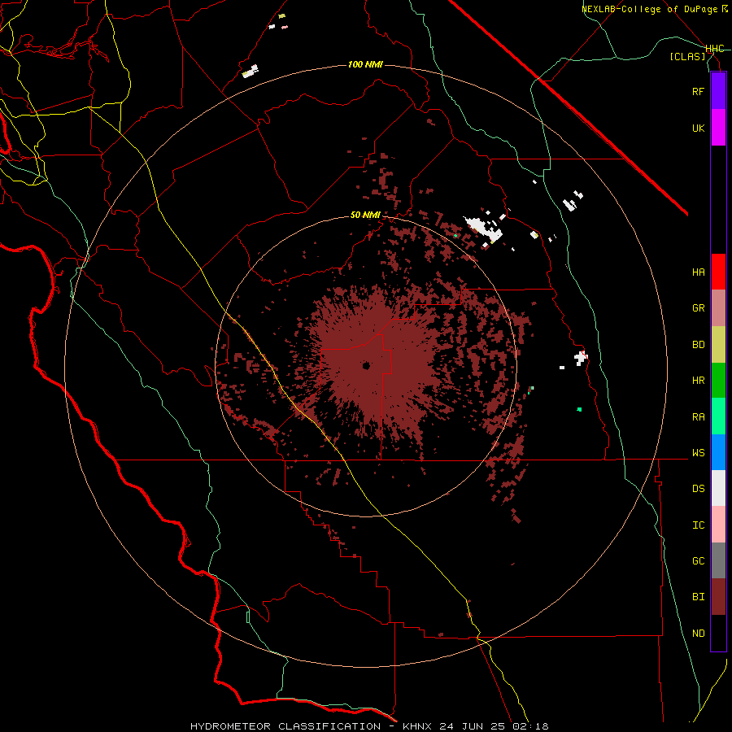
Task: Click the RF legend label
Action: coord(698,91)
